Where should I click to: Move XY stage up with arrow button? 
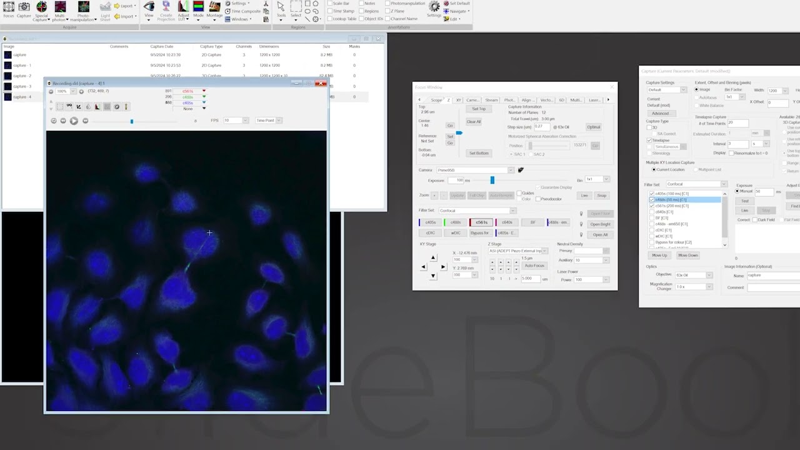pos(432,257)
